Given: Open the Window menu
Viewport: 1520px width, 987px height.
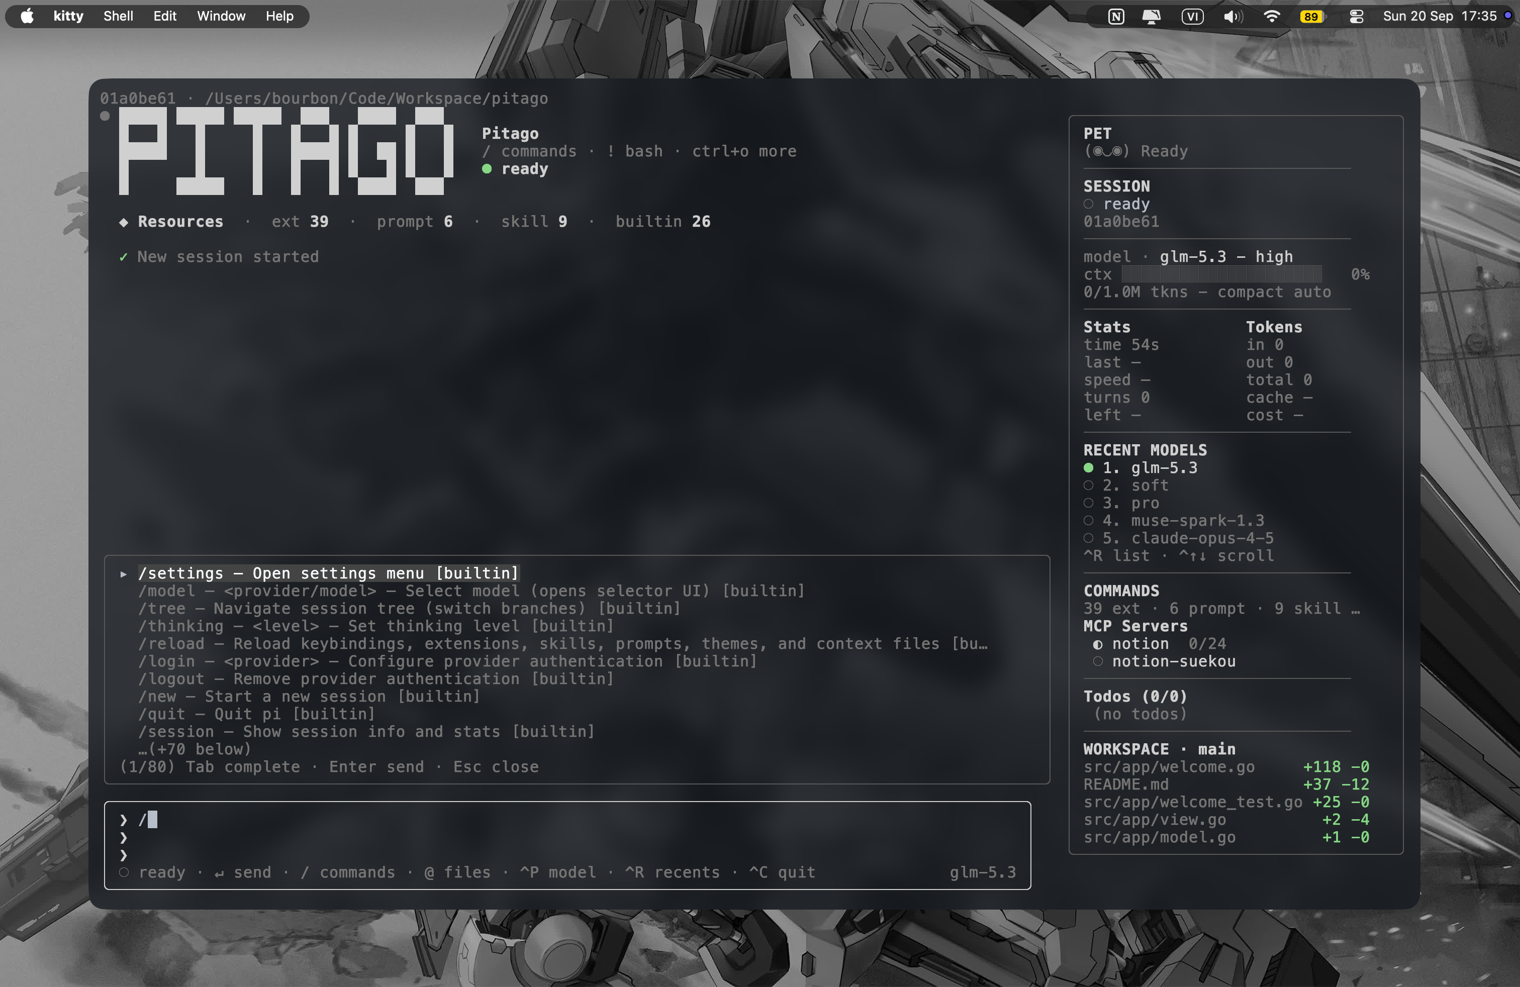Looking at the screenshot, I should (x=221, y=16).
